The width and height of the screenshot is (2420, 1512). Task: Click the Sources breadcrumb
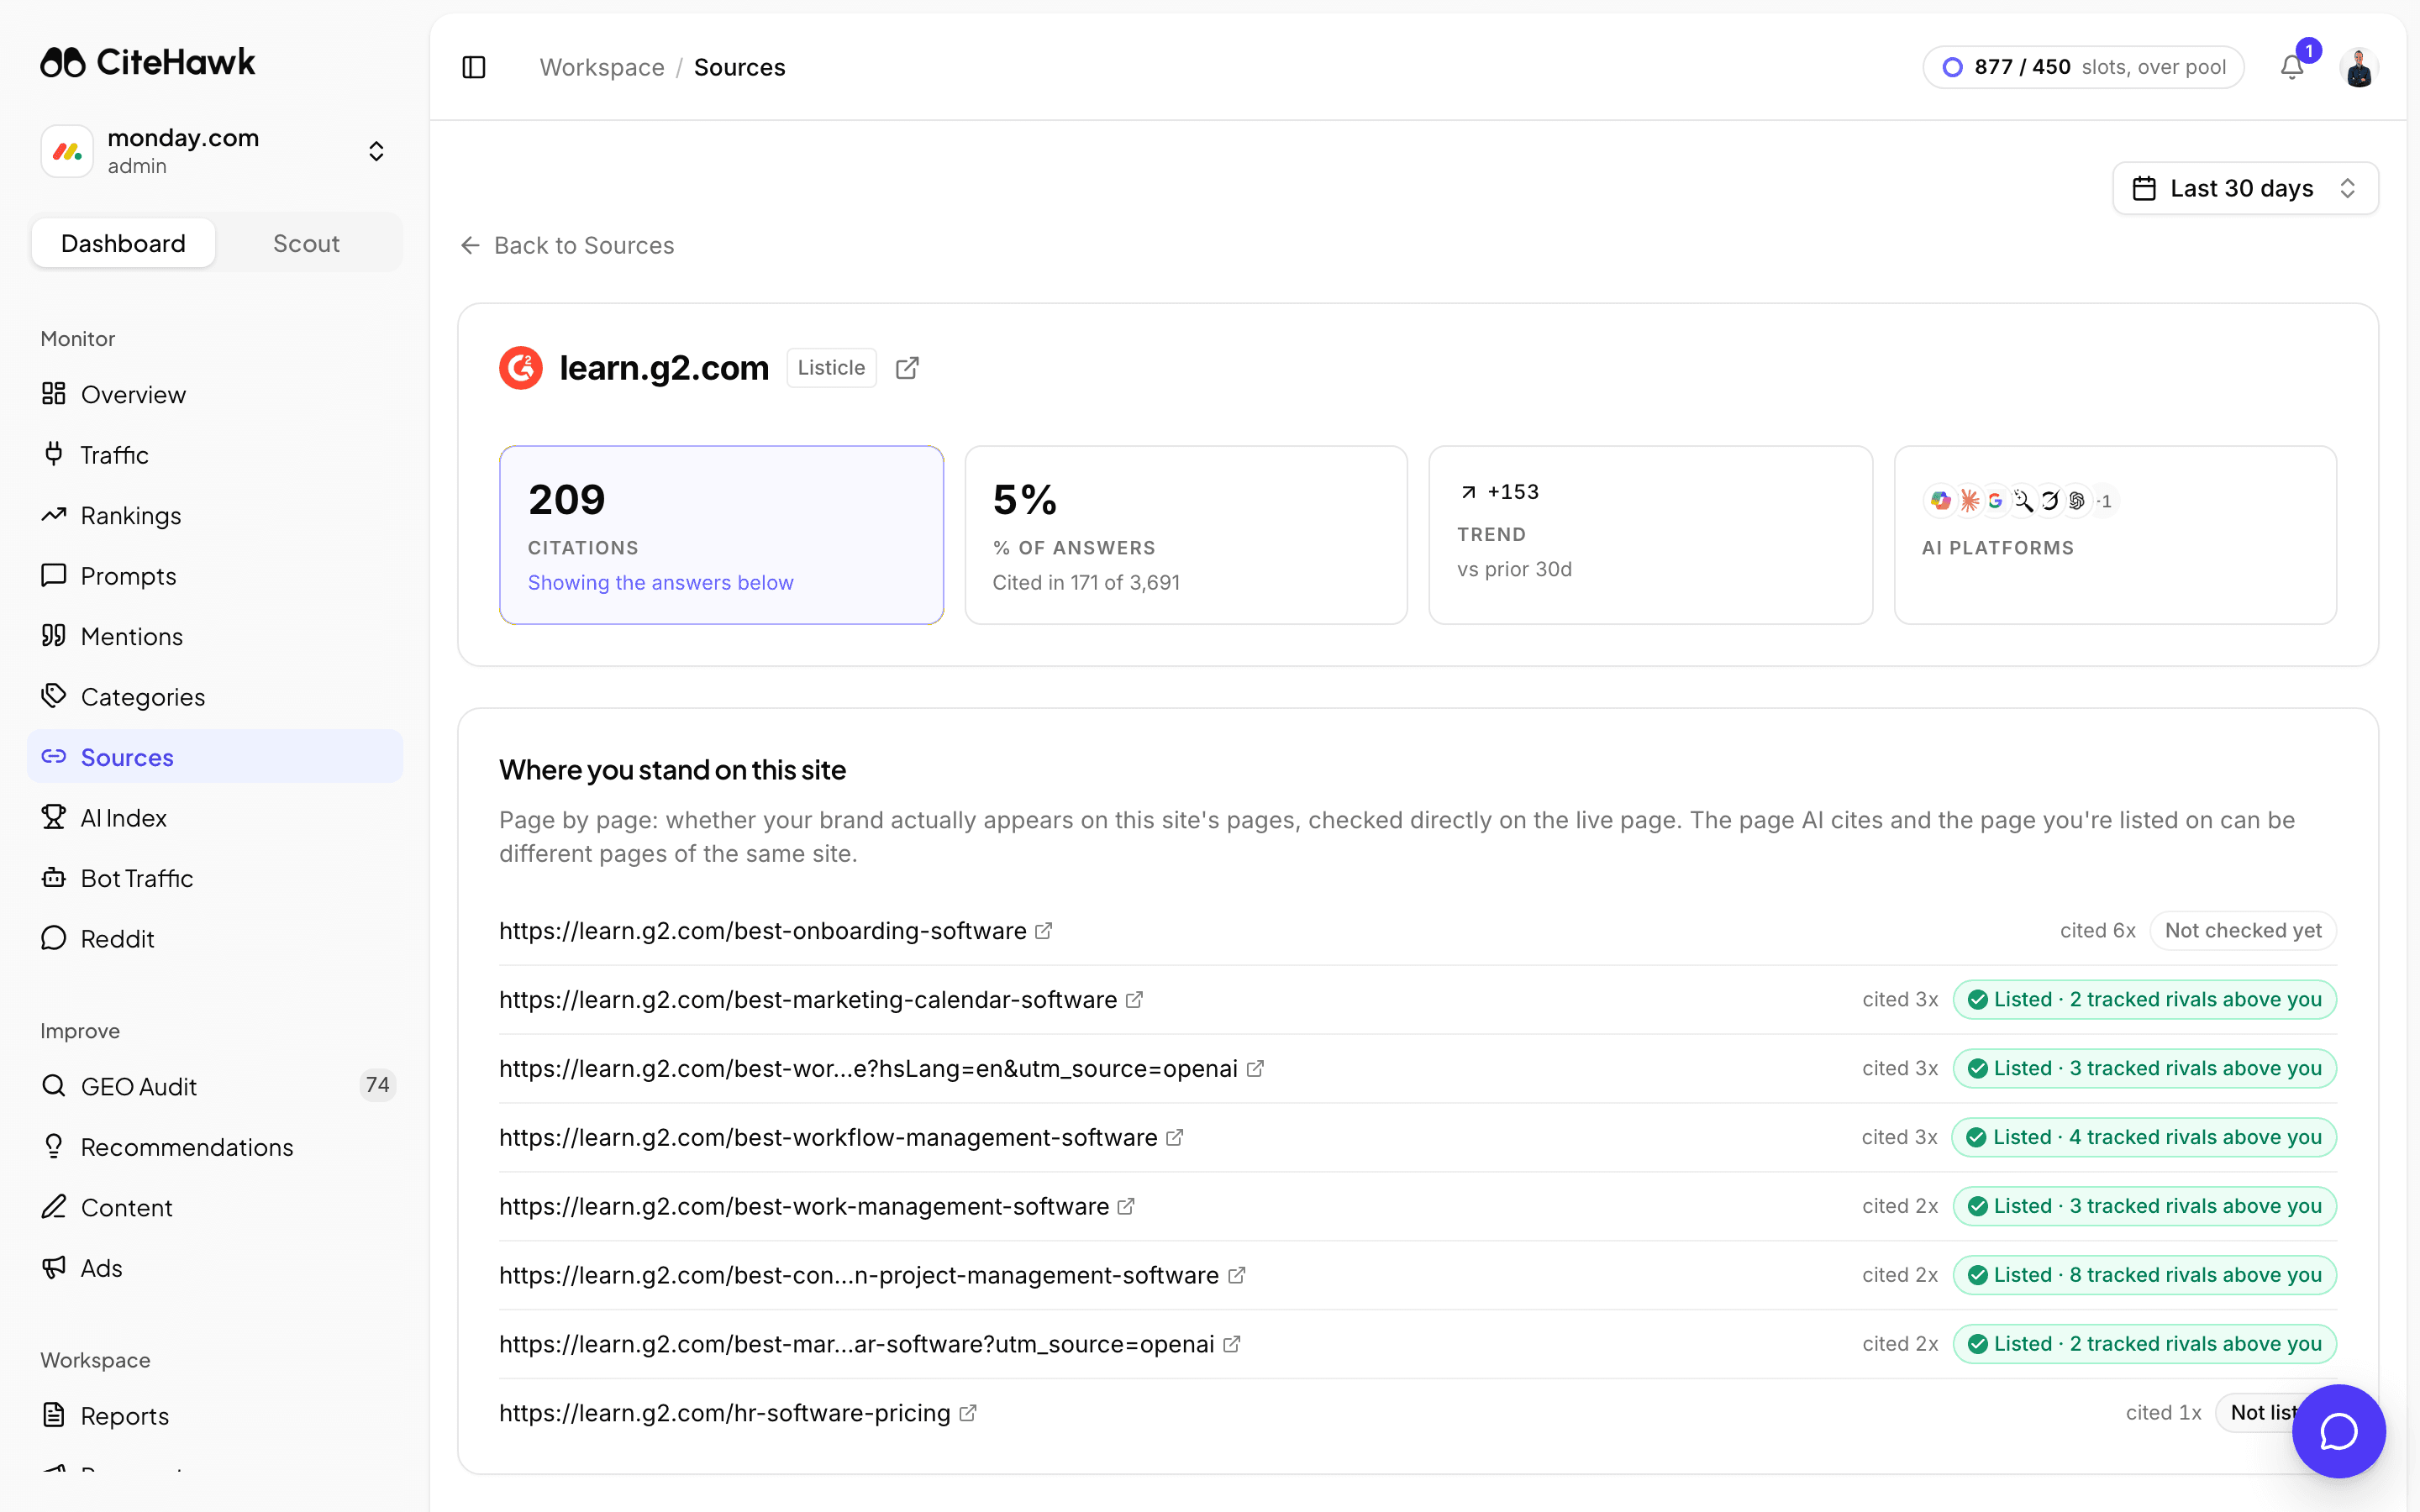tap(740, 67)
